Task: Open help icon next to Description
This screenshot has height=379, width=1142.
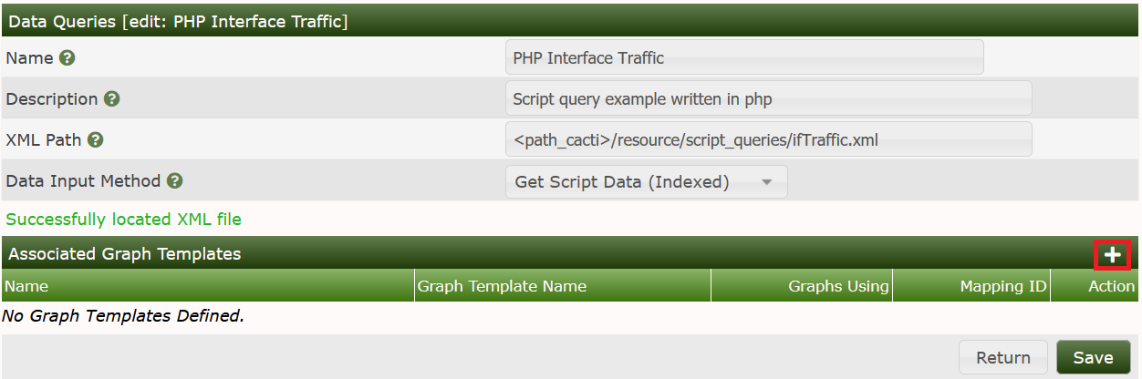Action: [x=111, y=98]
